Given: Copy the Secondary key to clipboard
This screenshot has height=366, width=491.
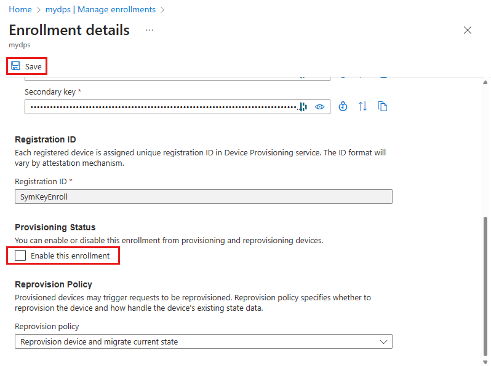Looking at the screenshot, I should (383, 107).
